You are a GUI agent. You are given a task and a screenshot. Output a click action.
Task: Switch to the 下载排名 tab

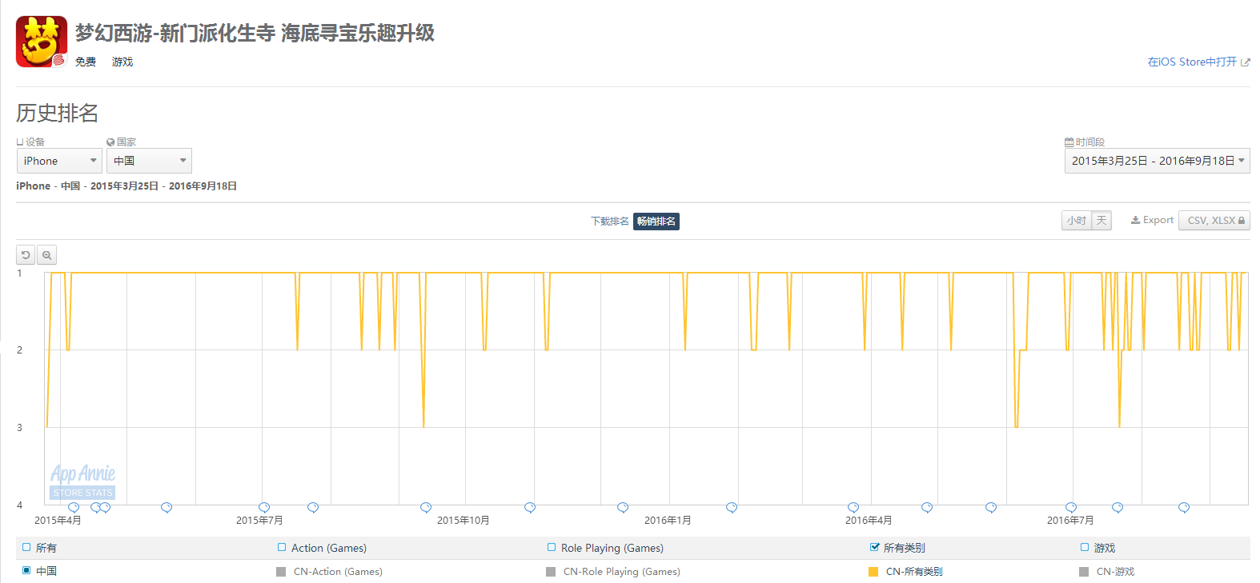(609, 222)
